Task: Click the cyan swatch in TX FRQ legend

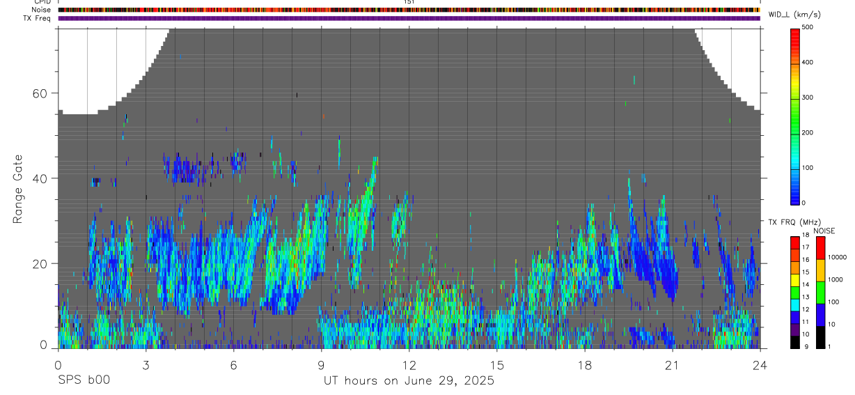Action: 795,305
